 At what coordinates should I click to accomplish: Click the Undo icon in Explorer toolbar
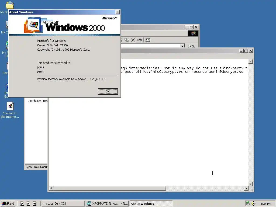(x=139, y=40)
